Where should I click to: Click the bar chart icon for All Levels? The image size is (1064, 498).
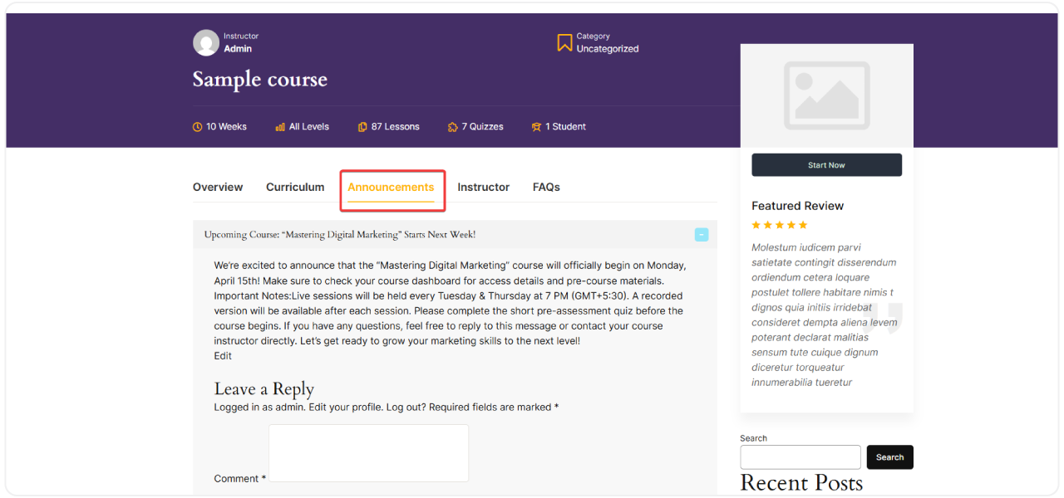click(279, 127)
